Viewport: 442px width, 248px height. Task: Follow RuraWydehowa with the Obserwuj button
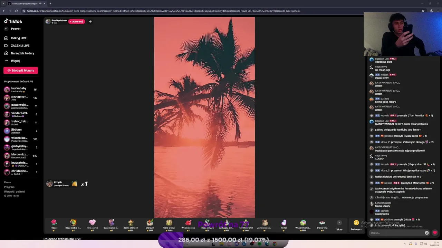[x=76, y=22]
